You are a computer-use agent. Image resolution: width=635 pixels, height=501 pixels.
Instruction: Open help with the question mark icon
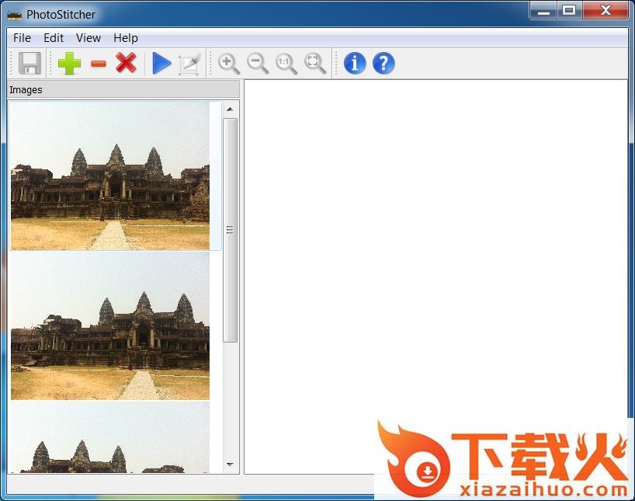(383, 63)
